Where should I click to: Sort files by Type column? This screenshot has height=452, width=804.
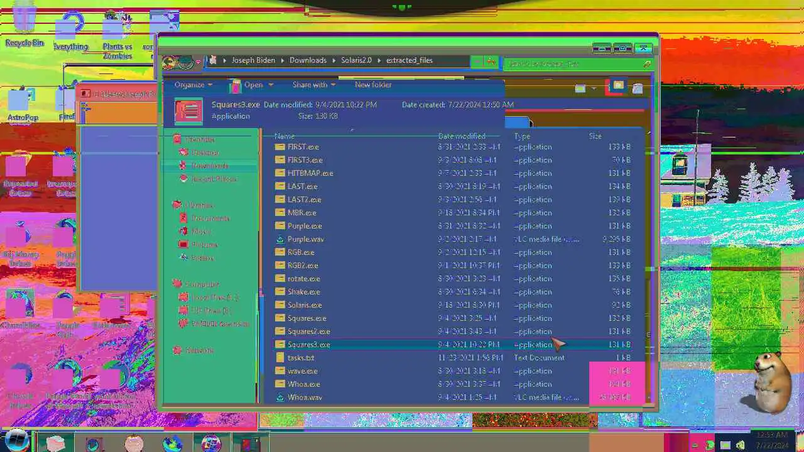click(522, 136)
